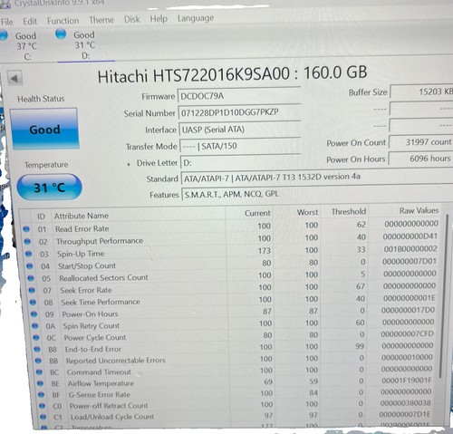Image resolution: width=453 pixels, height=434 pixels.
Task: Click raw value 000000380038
Action: pos(405,403)
